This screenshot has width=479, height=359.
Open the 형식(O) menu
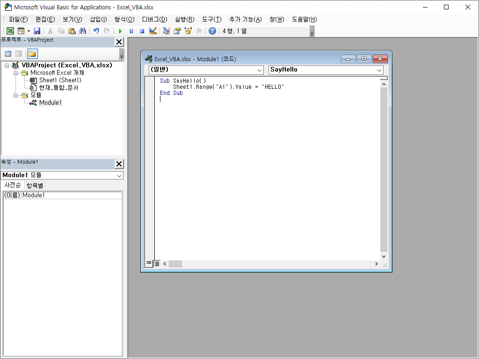click(124, 20)
